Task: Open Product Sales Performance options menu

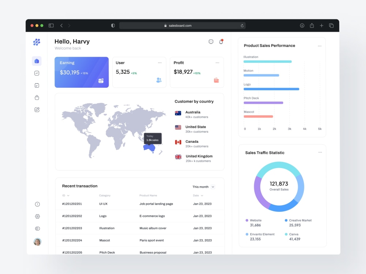Action: point(320,46)
